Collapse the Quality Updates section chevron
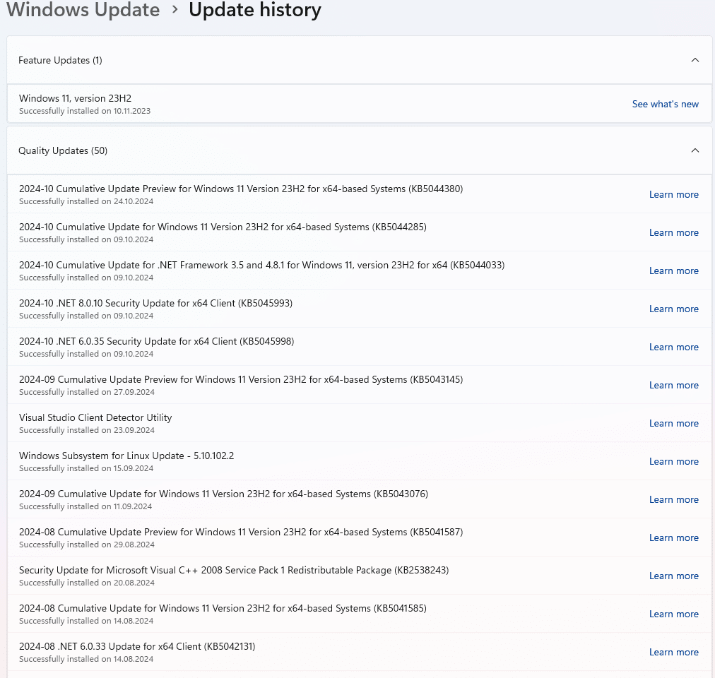The height and width of the screenshot is (678, 715). point(695,150)
